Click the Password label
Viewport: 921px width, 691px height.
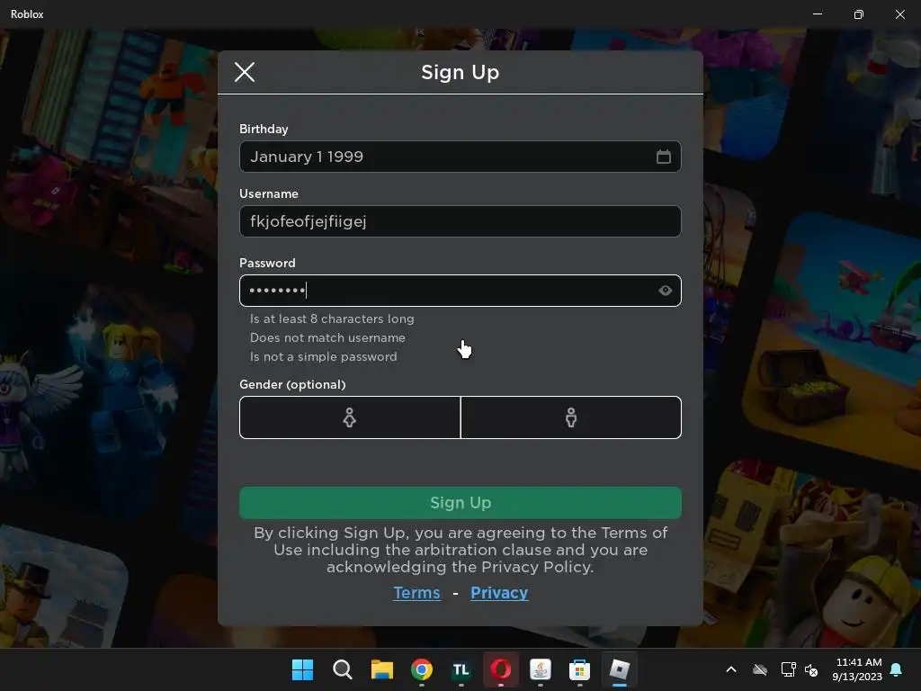[x=267, y=263]
